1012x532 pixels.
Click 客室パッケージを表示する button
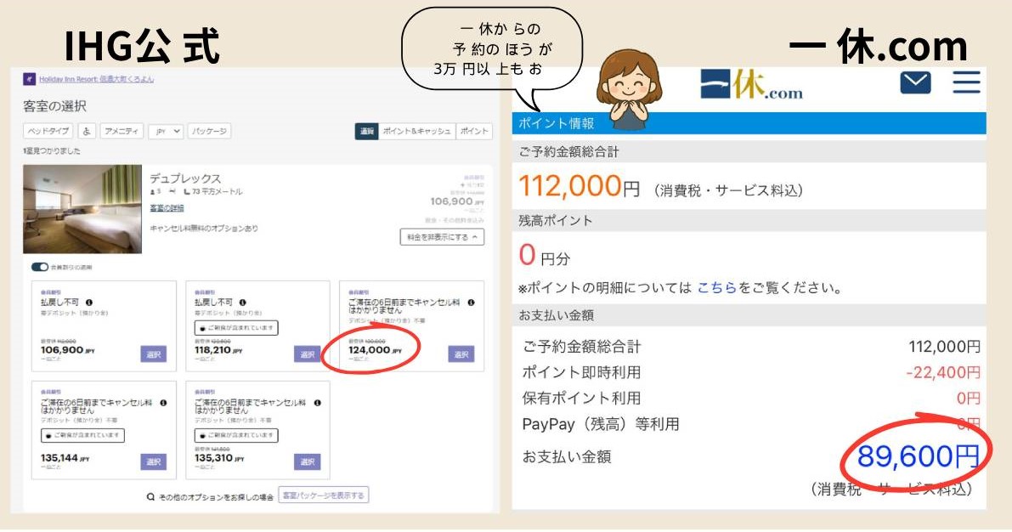(324, 495)
